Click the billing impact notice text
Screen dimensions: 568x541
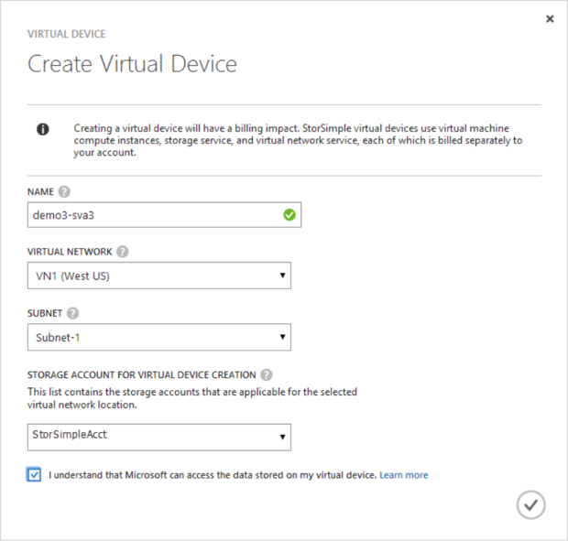coord(298,140)
